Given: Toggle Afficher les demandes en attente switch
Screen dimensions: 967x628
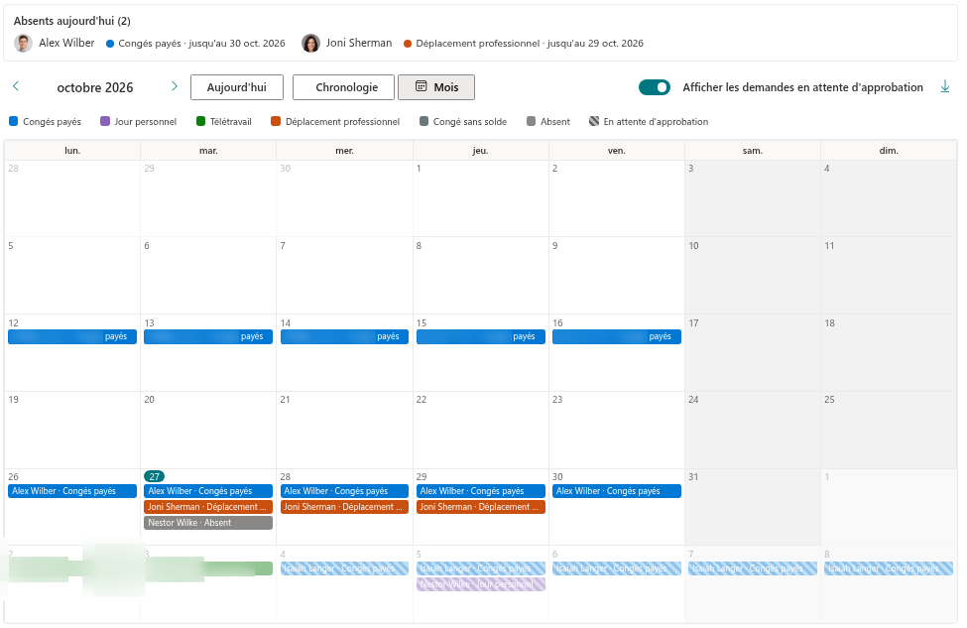Looking at the screenshot, I should pos(655,87).
